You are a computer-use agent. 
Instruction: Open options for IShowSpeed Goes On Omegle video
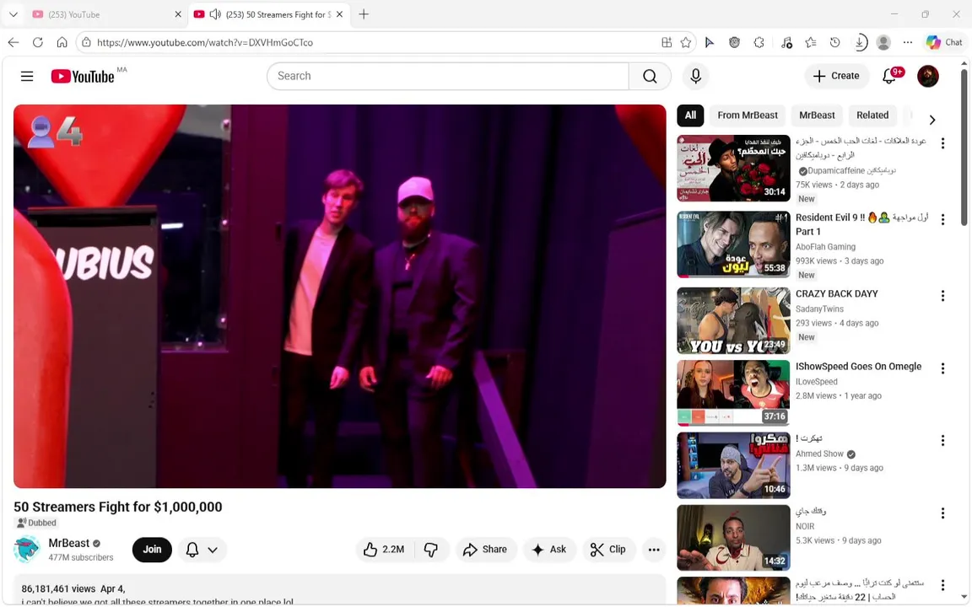coord(942,368)
